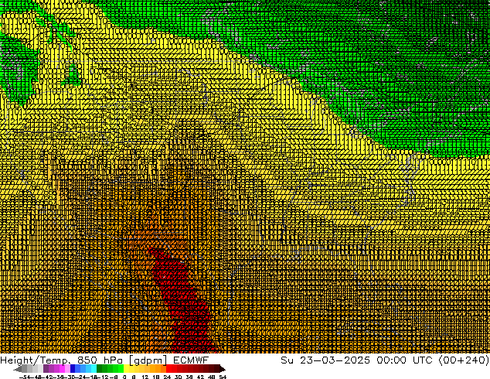
Task: Click the "-12" legend scale value
Action: click(104, 377)
